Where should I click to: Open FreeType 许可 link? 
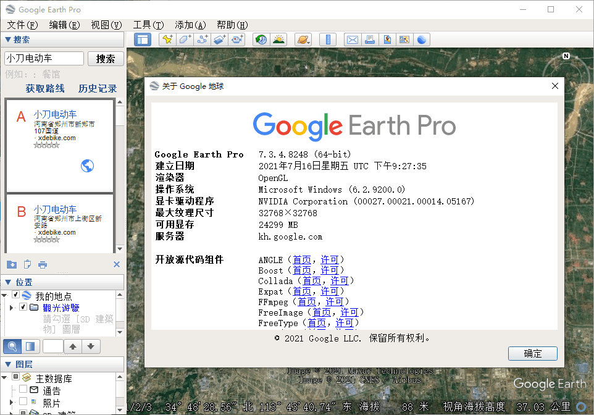[345, 323]
